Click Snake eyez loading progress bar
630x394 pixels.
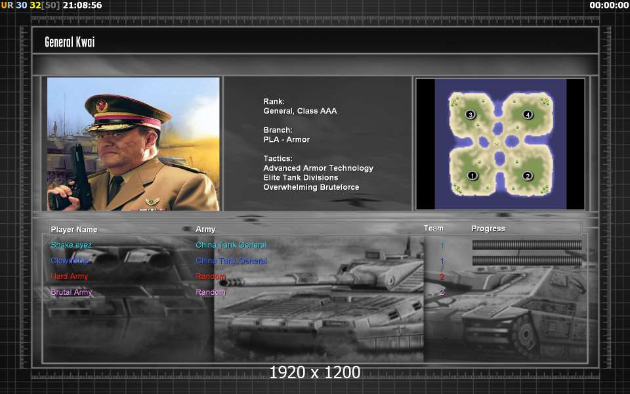click(527, 245)
